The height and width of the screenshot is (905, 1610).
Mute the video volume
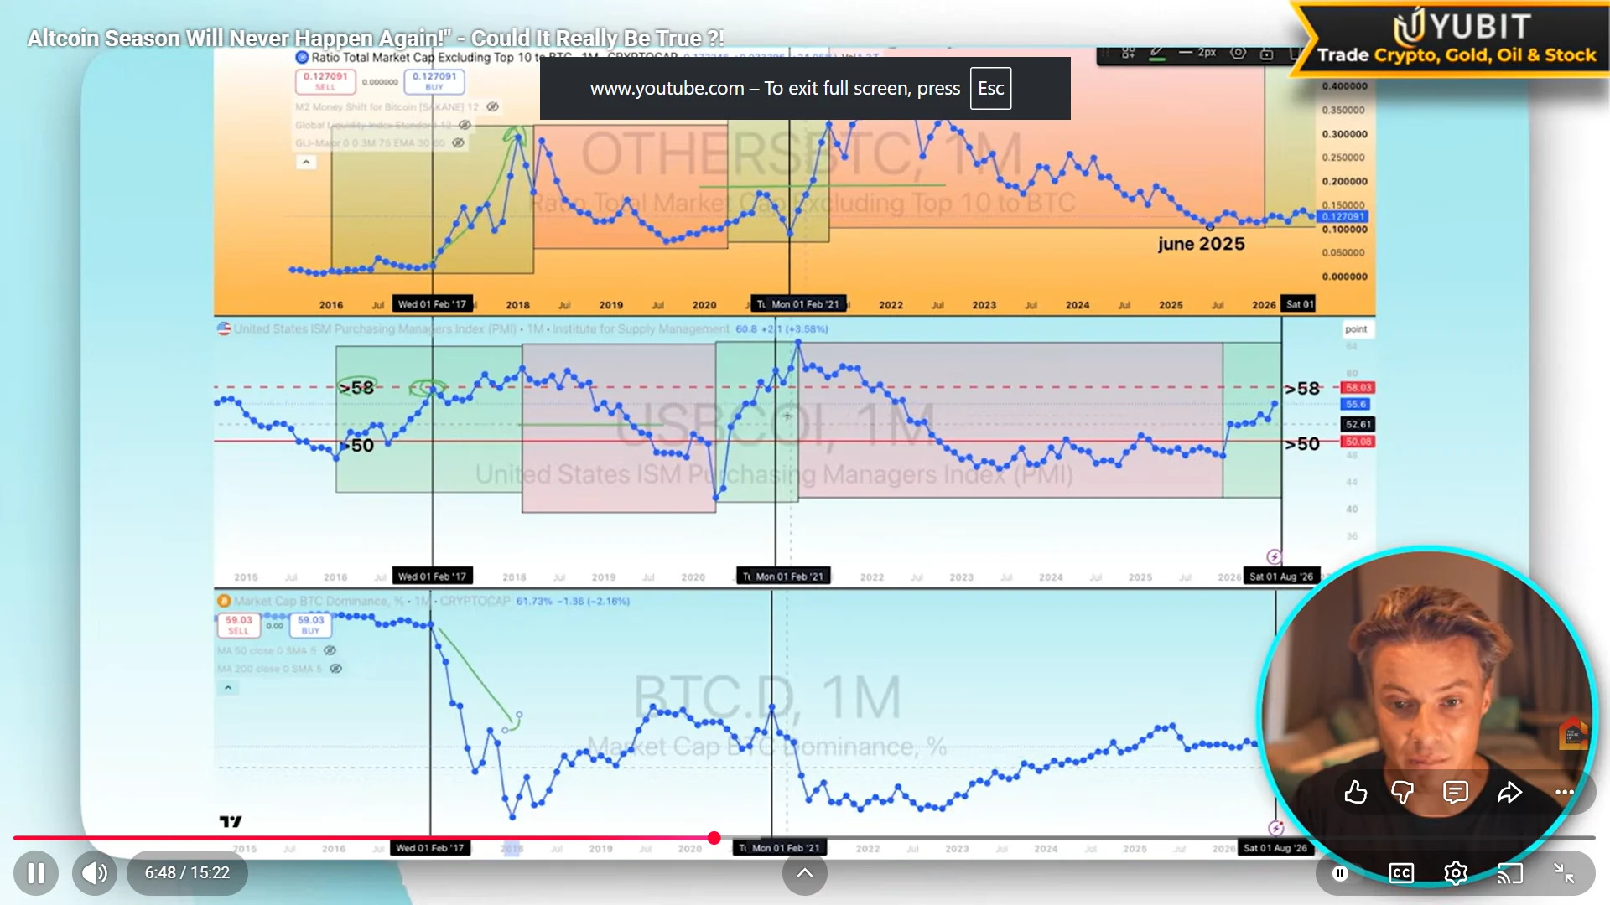click(95, 873)
